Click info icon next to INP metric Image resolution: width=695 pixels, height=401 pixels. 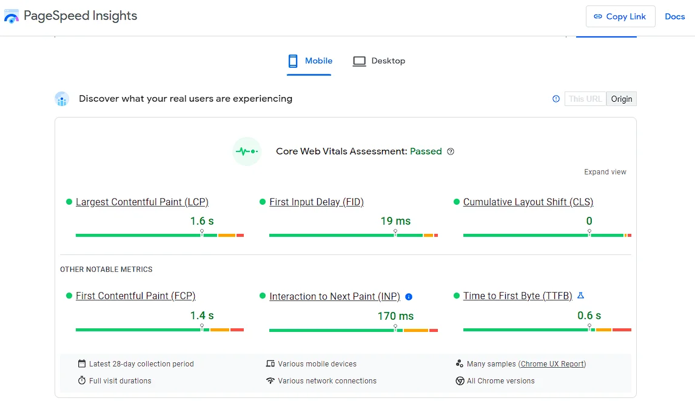point(409,297)
